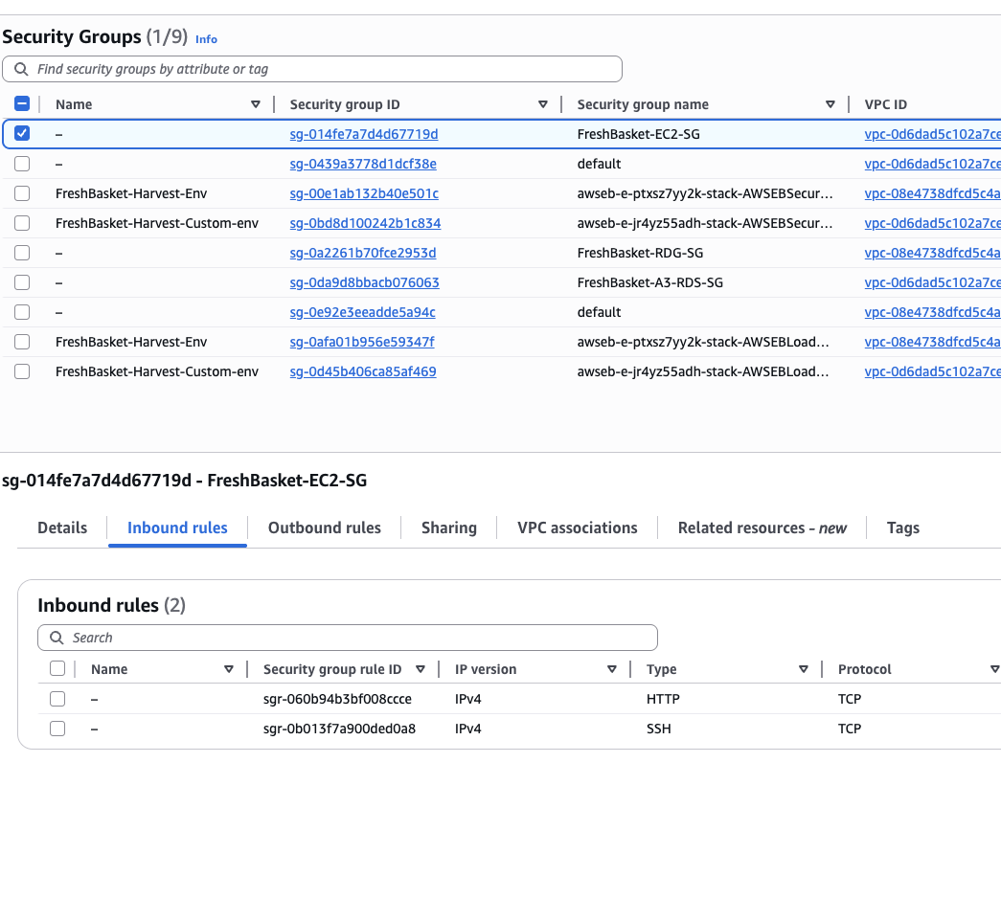This screenshot has width=1001, height=920.
Task: Open security group sg-0bd8d100242b1c834 link
Action: tap(365, 223)
